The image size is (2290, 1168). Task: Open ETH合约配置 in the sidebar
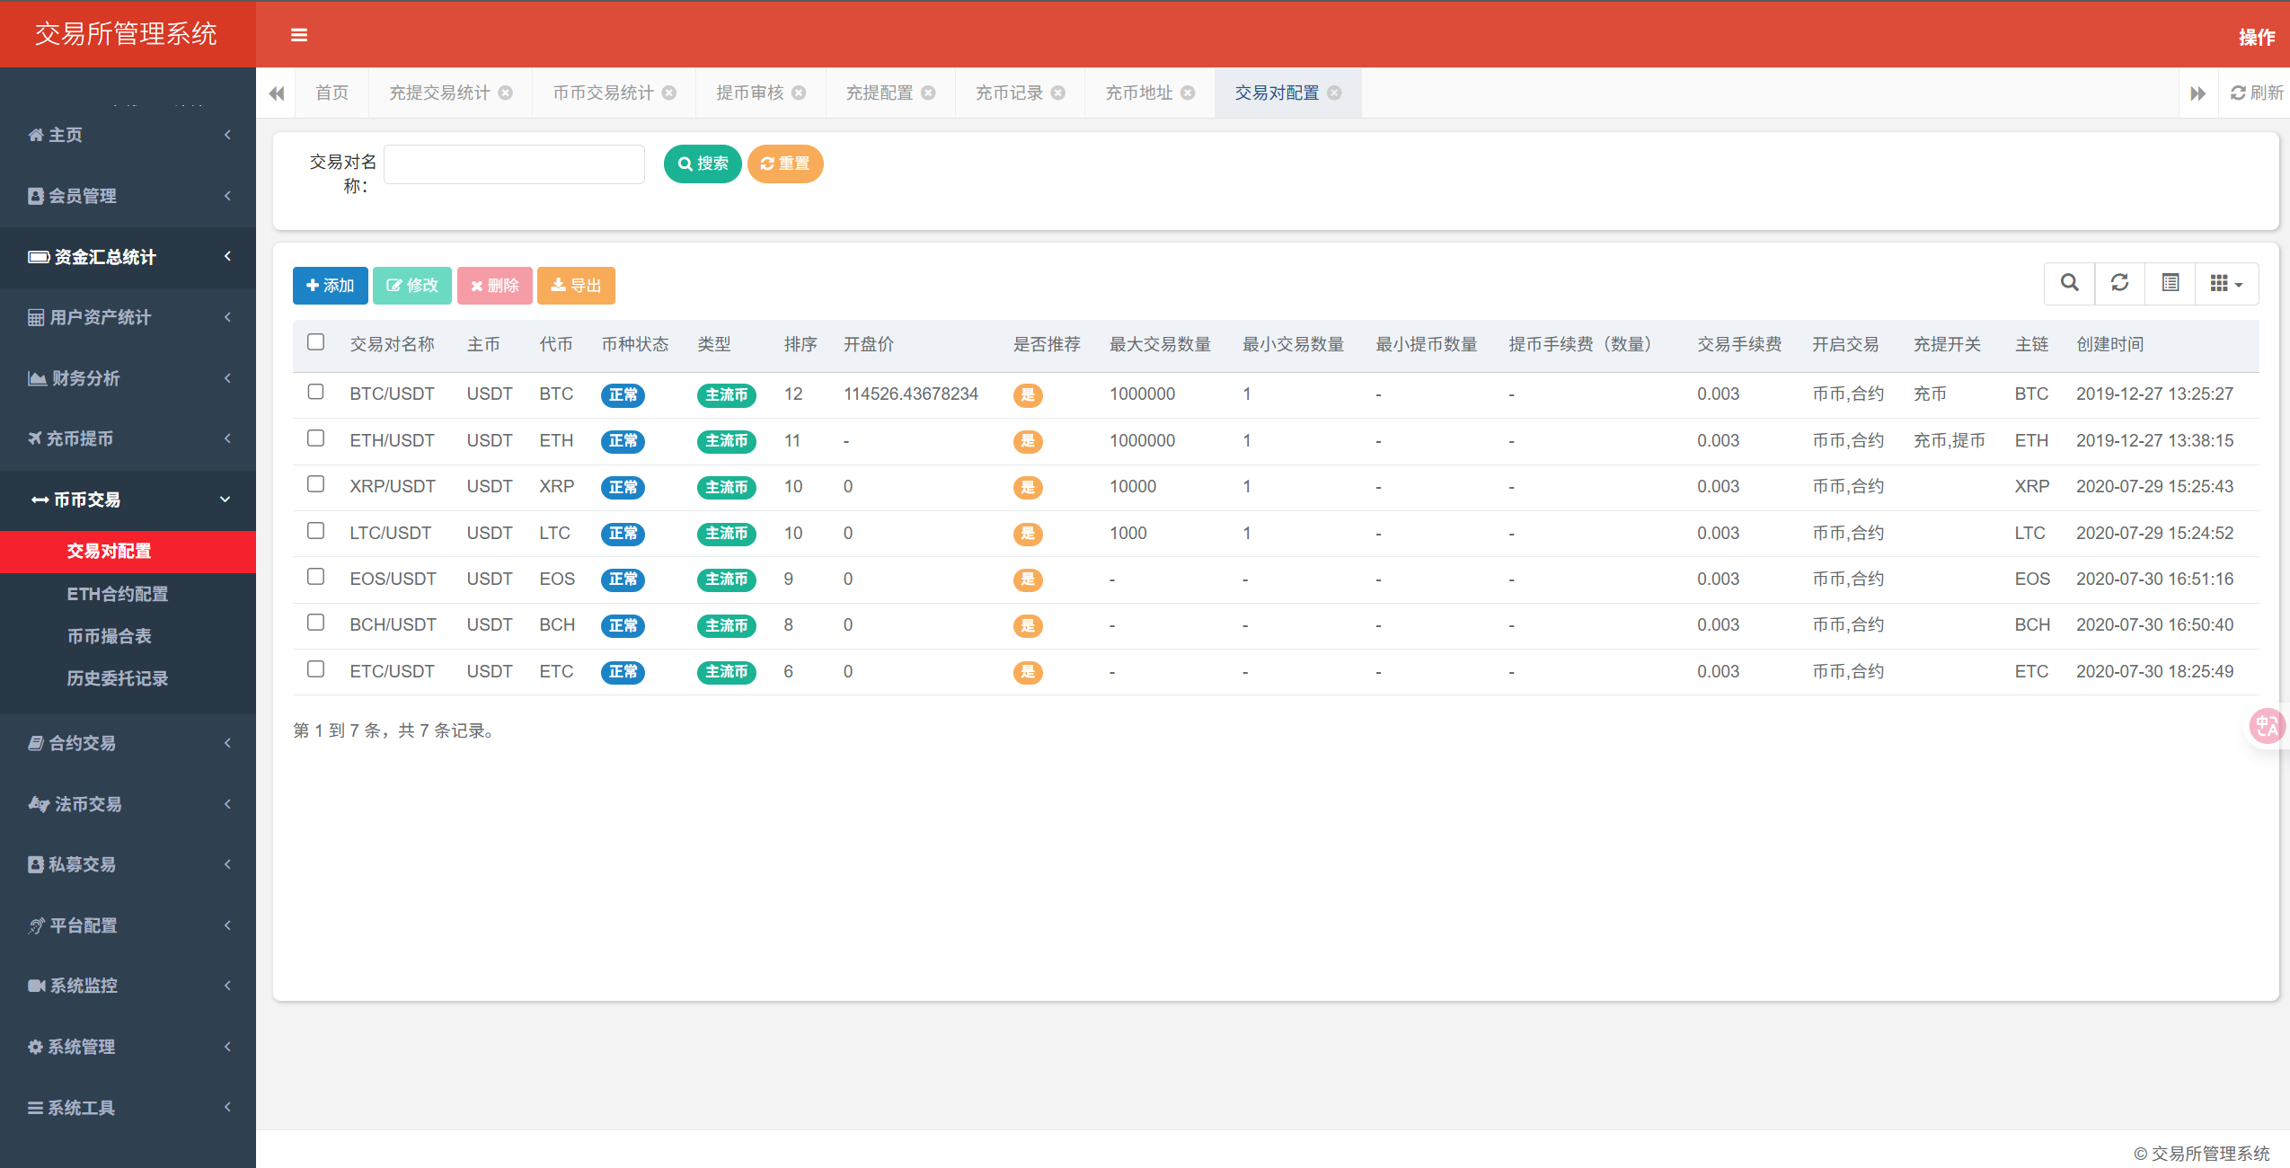[x=117, y=594]
